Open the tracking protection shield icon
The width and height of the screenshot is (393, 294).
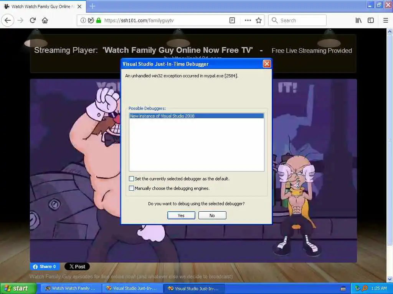(91, 21)
